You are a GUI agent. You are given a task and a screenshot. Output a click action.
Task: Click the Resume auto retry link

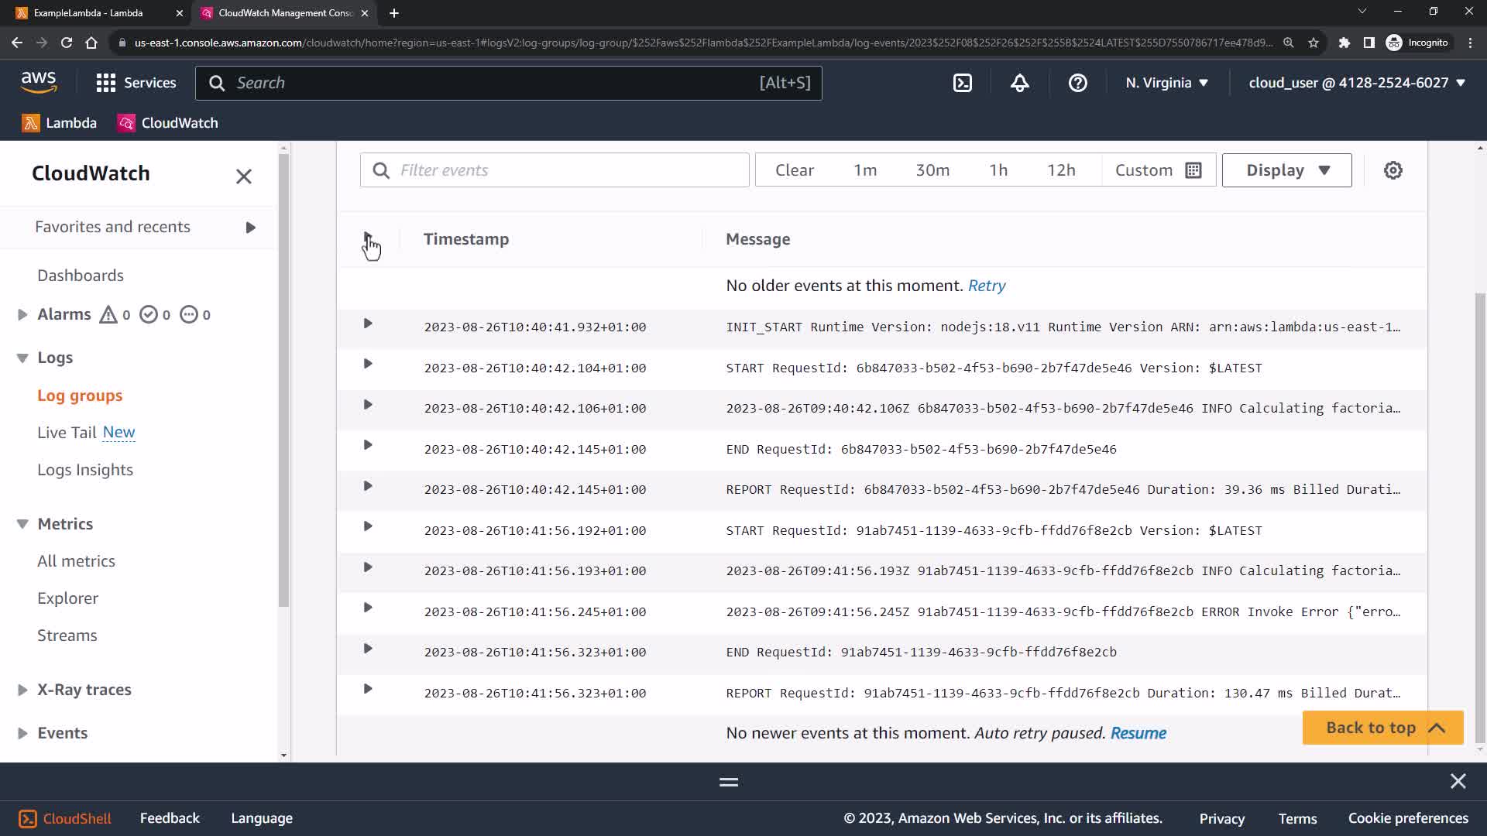1138,733
